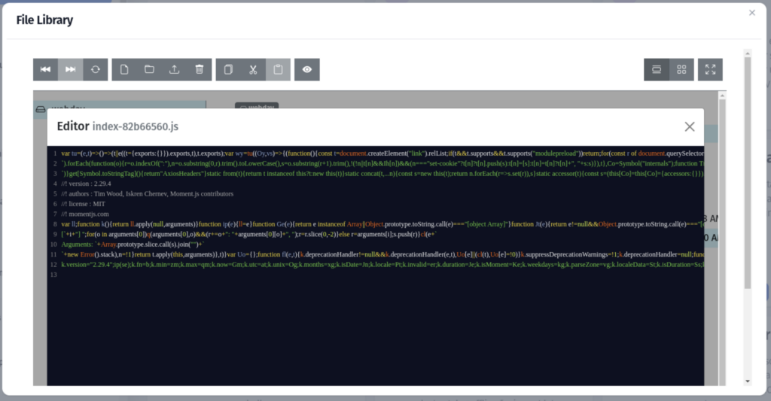Click the webdav drive icon in sidebar

point(41,109)
